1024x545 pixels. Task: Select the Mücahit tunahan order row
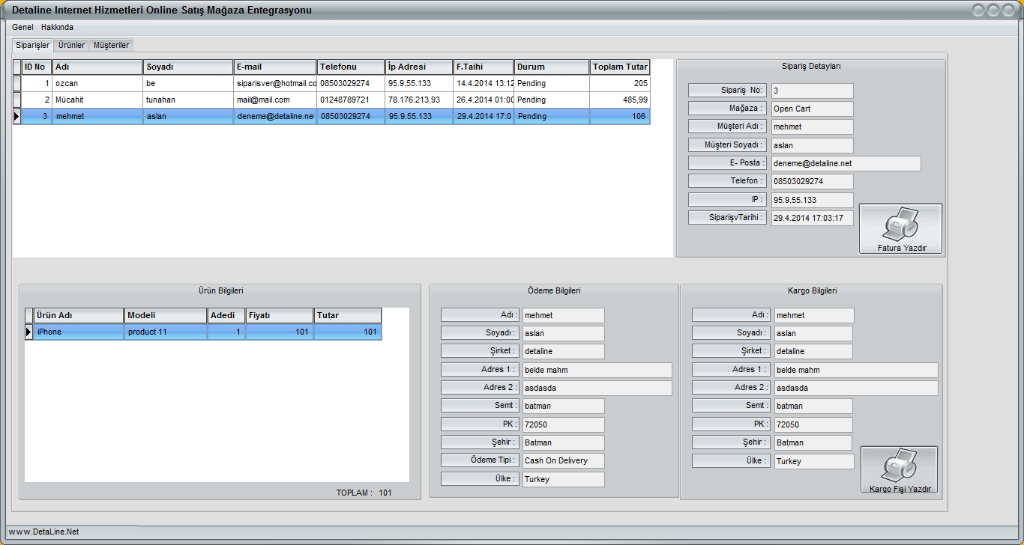point(97,100)
